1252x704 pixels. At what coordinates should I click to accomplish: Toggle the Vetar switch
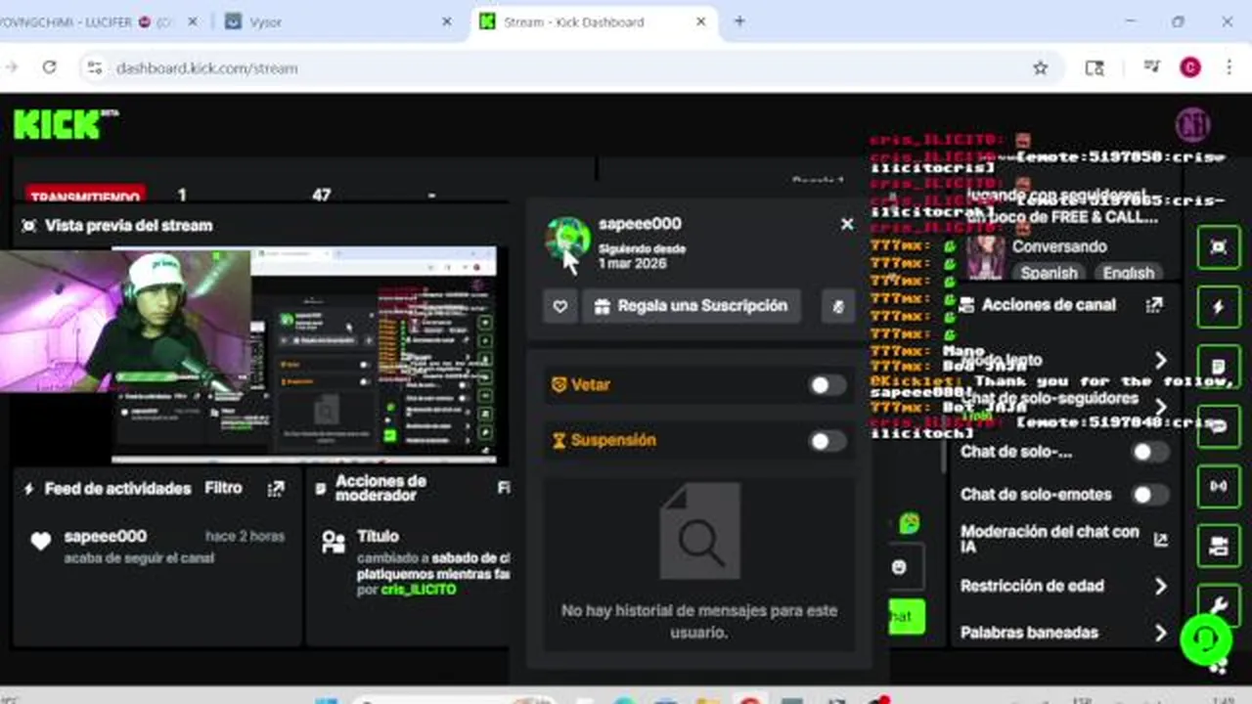coord(827,385)
